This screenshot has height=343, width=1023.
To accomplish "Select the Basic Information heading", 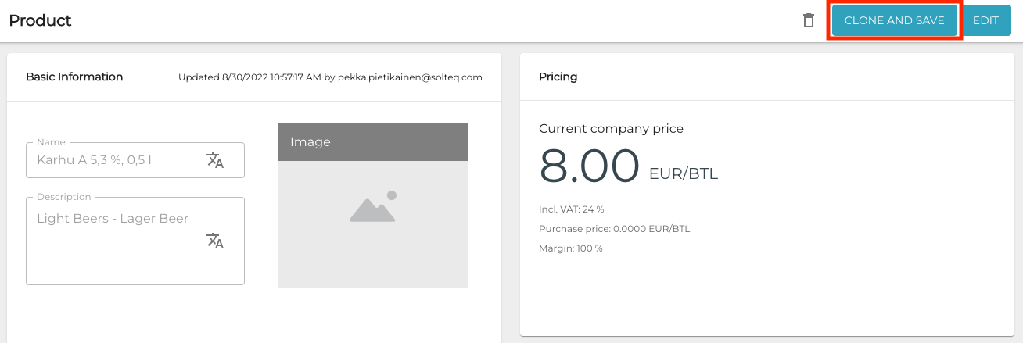I will [74, 77].
